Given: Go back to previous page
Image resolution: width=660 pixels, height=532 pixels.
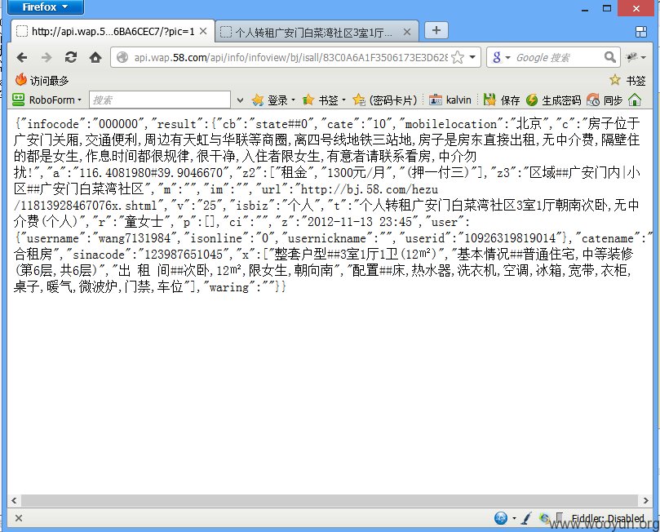Looking at the screenshot, I should click(x=21, y=57).
